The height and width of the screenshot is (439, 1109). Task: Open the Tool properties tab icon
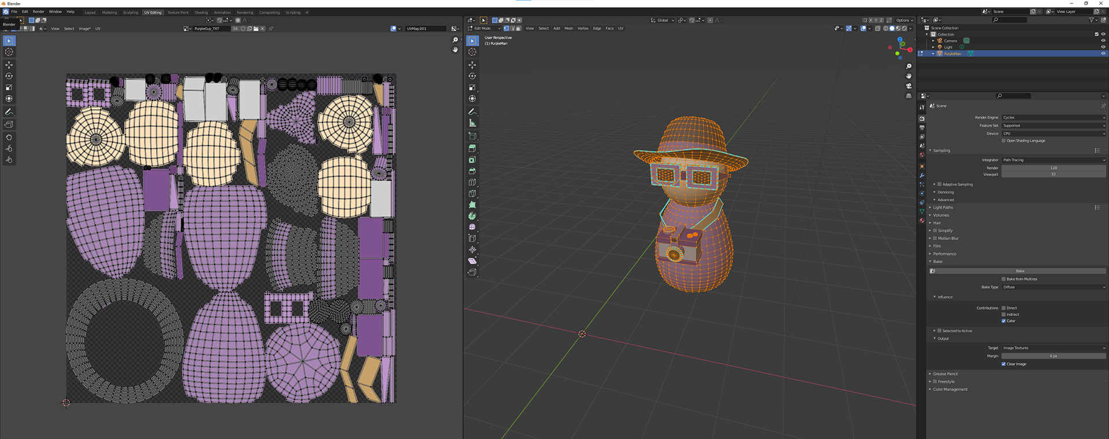pos(922,107)
